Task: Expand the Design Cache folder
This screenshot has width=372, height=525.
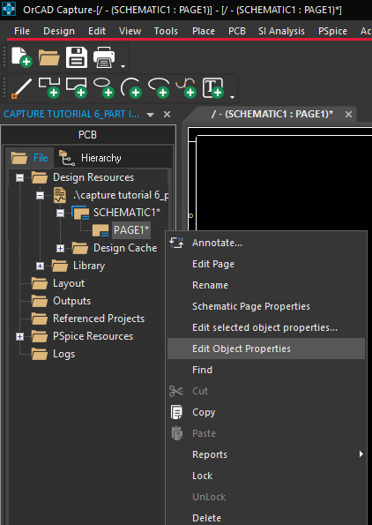Action: [x=60, y=248]
